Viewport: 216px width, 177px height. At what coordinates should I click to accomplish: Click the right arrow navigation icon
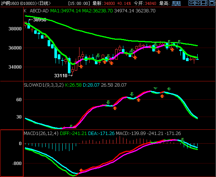(198, 3)
